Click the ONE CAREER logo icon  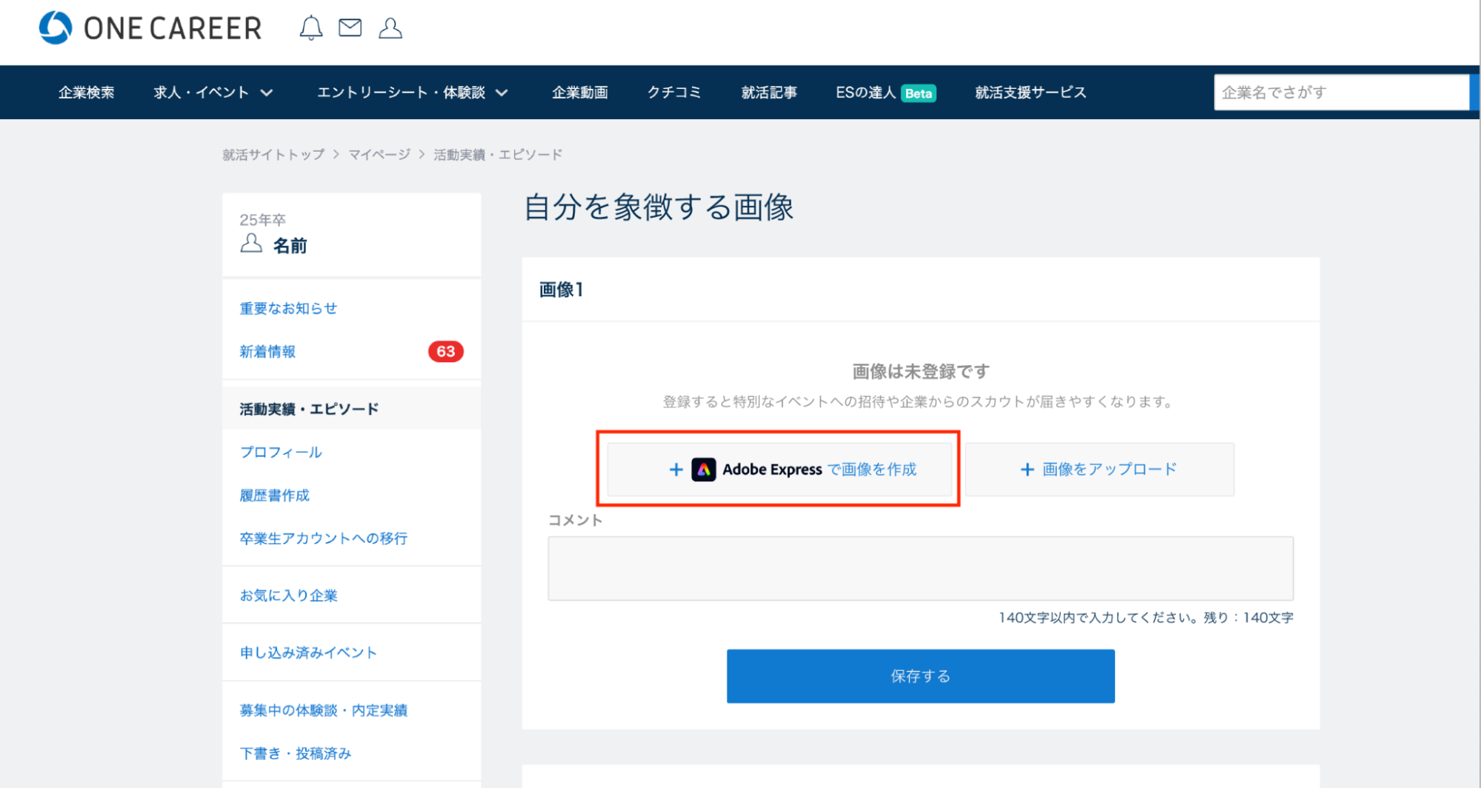tap(56, 28)
